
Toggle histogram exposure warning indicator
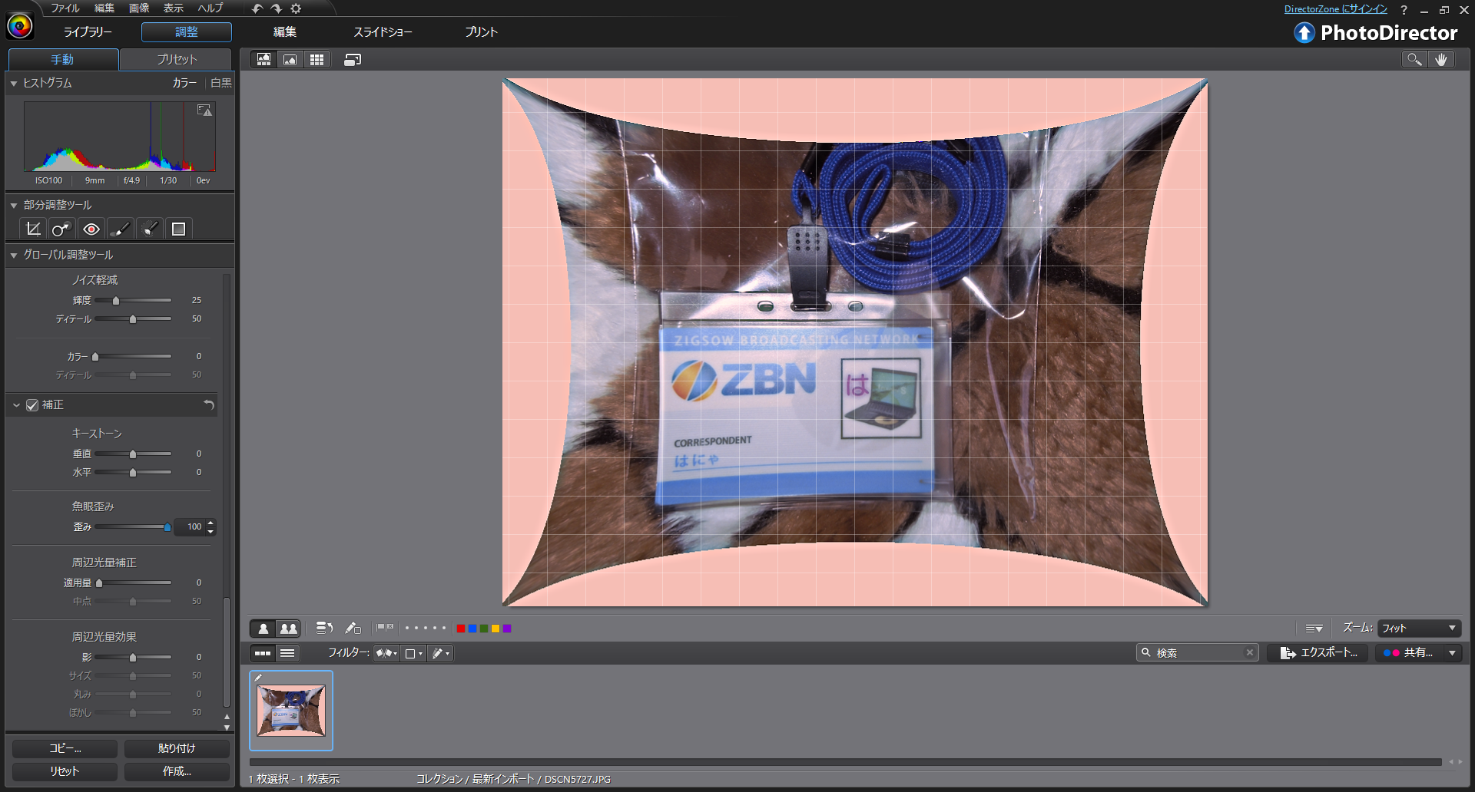[204, 111]
